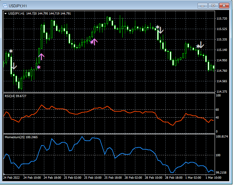Image resolution: width=233 pixels, height=185 pixels.
Task: Minimize the USDJPY chart window
Action: pyautogui.click(x=203, y=5)
